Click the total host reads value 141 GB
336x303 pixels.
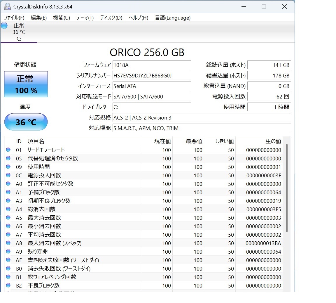269,65
